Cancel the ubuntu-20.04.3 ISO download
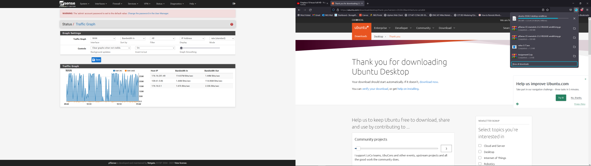 tap(574, 18)
